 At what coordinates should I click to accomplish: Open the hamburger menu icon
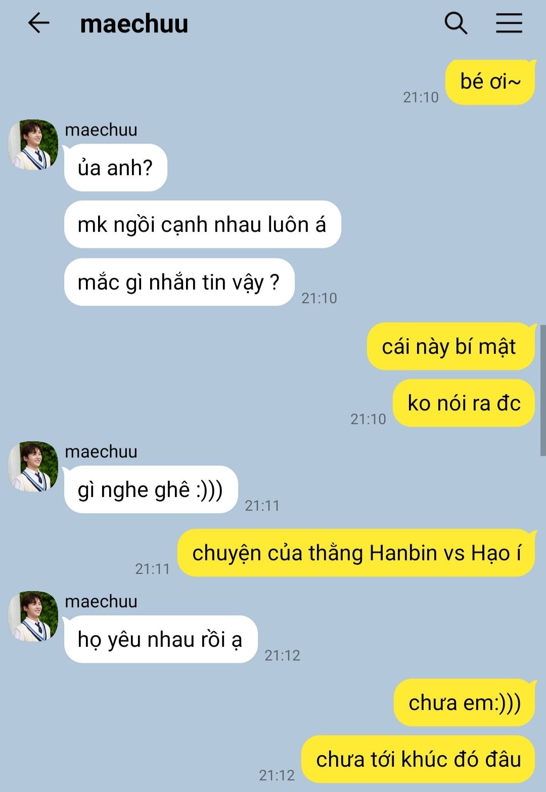[x=509, y=23]
